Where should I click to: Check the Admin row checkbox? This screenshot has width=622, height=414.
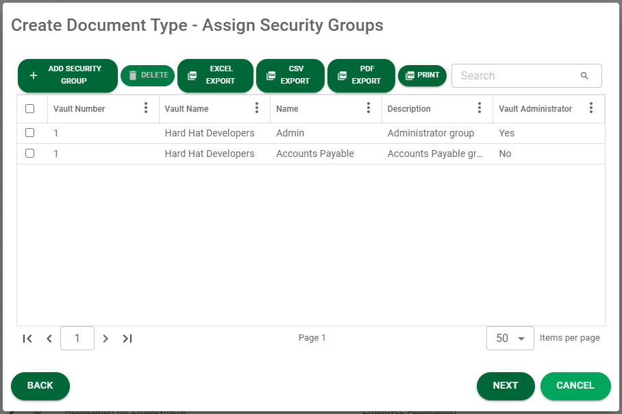[x=29, y=132]
